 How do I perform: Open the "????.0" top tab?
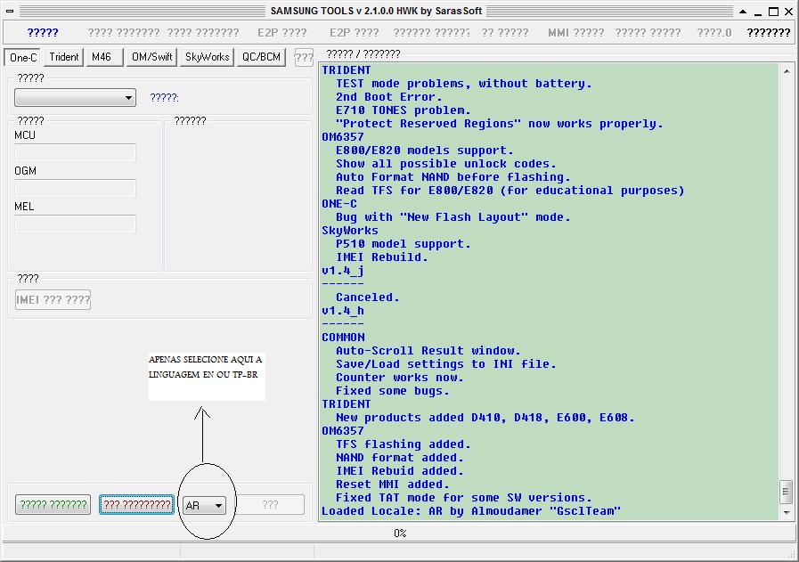point(713,33)
